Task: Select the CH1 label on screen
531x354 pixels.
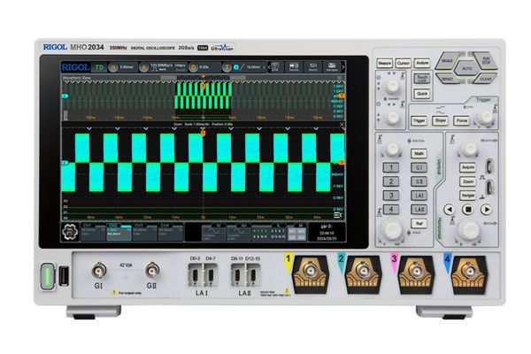Action: 88,226
